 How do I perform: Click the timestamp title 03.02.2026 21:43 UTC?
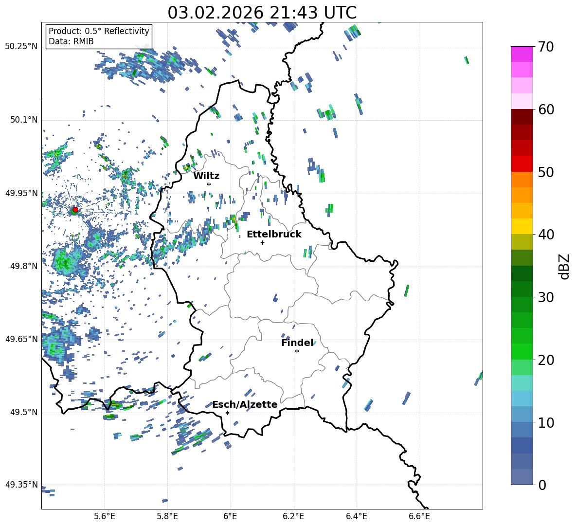tap(262, 12)
